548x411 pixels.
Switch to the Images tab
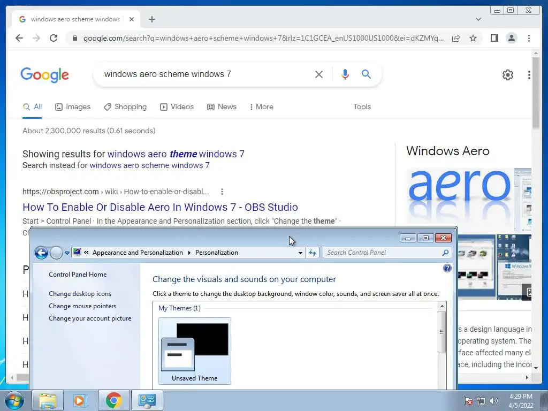coord(73,107)
